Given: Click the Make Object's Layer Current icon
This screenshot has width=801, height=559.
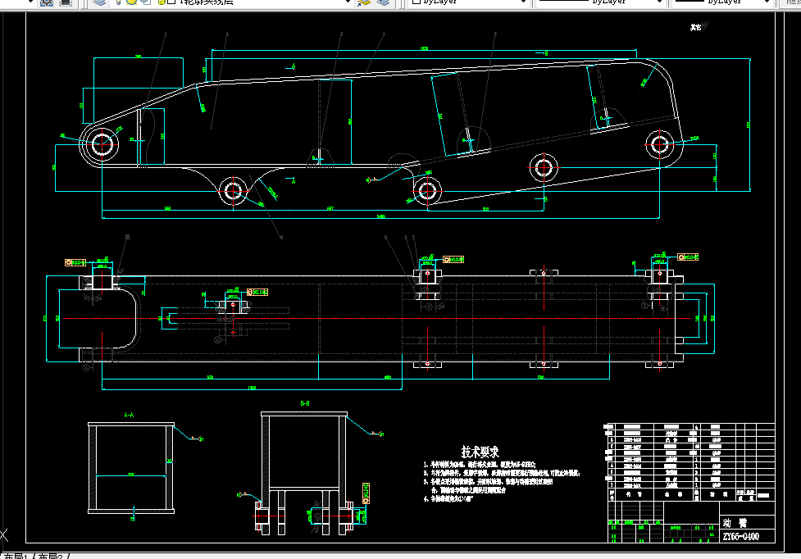Looking at the screenshot, I should click(x=364, y=2).
